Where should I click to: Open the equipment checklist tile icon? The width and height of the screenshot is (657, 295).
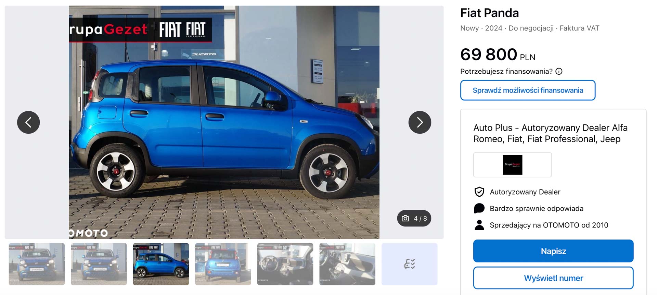410,264
